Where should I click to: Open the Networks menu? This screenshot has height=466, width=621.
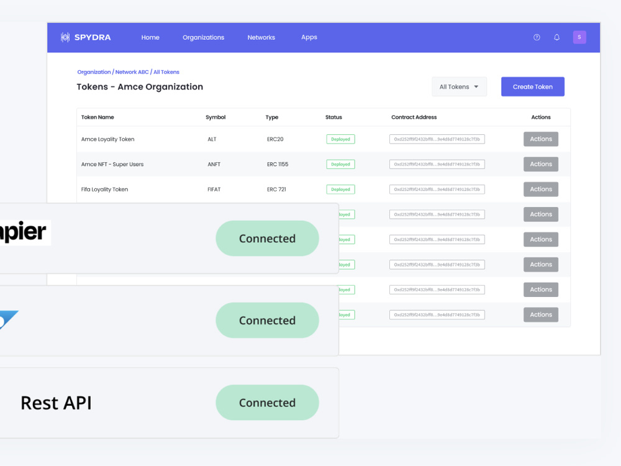[261, 37]
